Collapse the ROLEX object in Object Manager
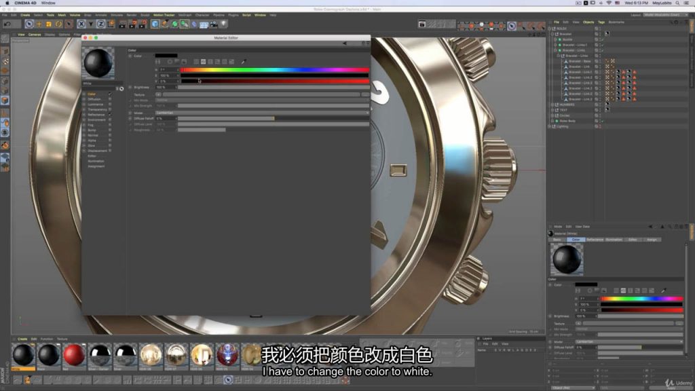This screenshot has width=695, height=391. 550,29
